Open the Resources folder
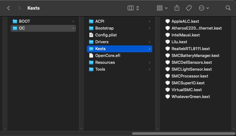236x136 pixels. (x=120, y=63)
